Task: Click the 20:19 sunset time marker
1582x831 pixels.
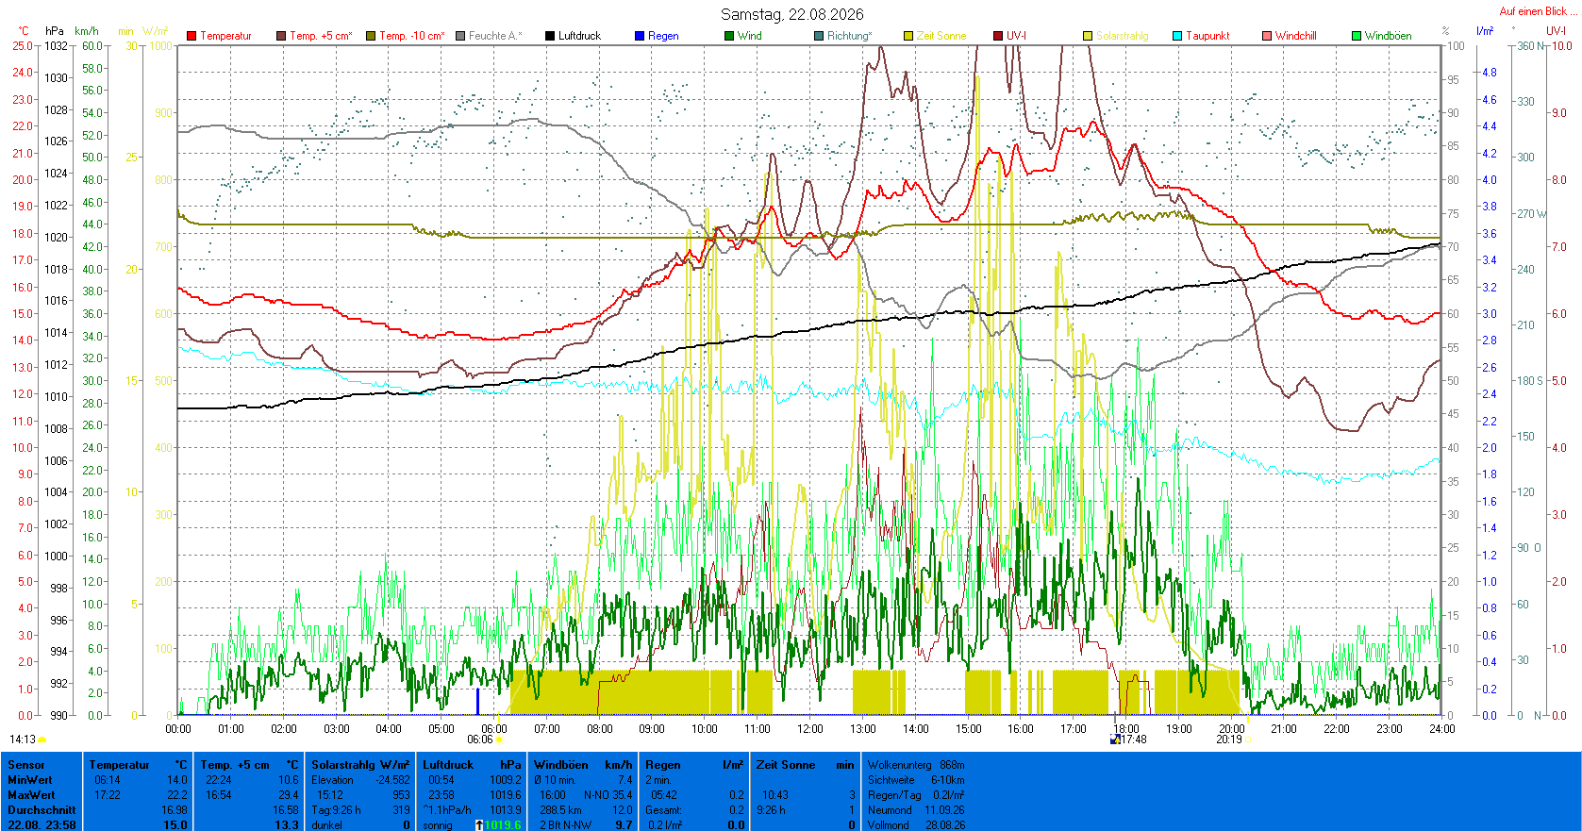Action: coord(1229,740)
